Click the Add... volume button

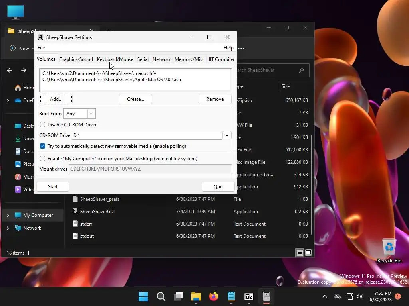56,99
